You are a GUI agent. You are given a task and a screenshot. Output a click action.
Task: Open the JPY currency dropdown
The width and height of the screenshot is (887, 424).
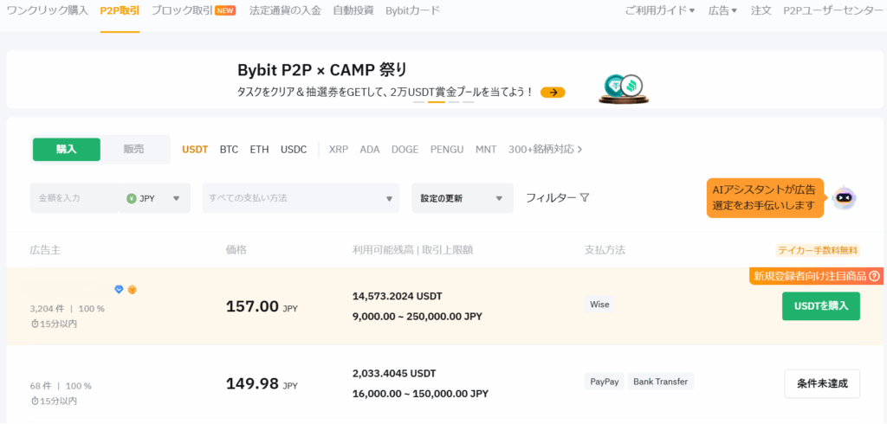click(154, 198)
